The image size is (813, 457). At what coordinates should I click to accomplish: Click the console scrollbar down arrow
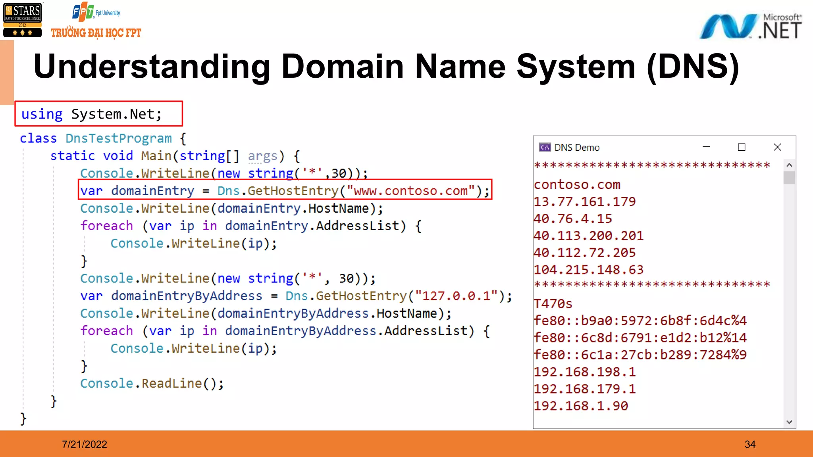(x=789, y=422)
